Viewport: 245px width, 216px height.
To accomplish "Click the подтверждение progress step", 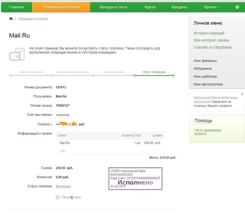I will (114, 72).
